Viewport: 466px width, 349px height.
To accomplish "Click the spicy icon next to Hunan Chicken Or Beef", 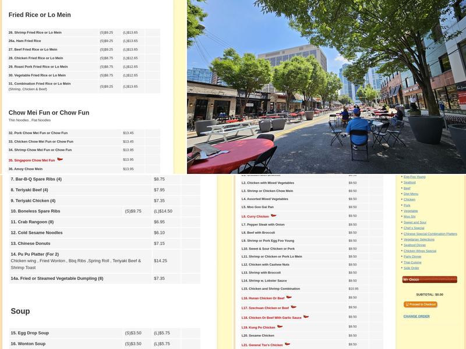I will click(x=288, y=297).
